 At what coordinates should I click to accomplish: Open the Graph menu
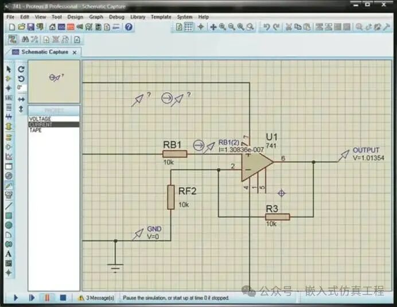[96, 17]
